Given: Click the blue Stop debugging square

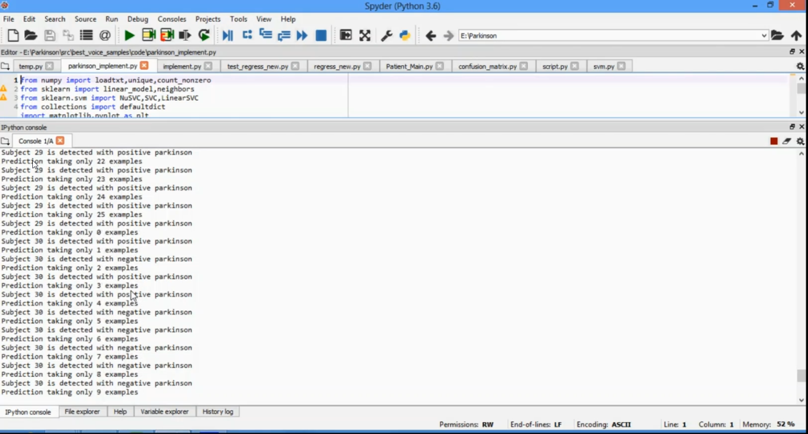Looking at the screenshot, I should coord(321,35).
